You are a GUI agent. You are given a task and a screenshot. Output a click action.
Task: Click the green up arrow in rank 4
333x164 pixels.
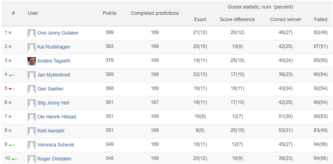[10, 75]
